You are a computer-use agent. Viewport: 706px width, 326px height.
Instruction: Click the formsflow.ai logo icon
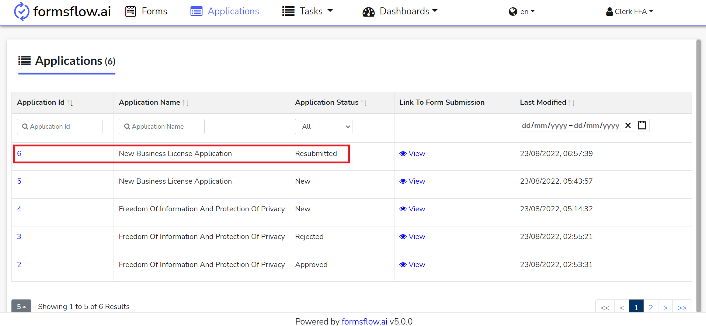click(x=21, y=11)
